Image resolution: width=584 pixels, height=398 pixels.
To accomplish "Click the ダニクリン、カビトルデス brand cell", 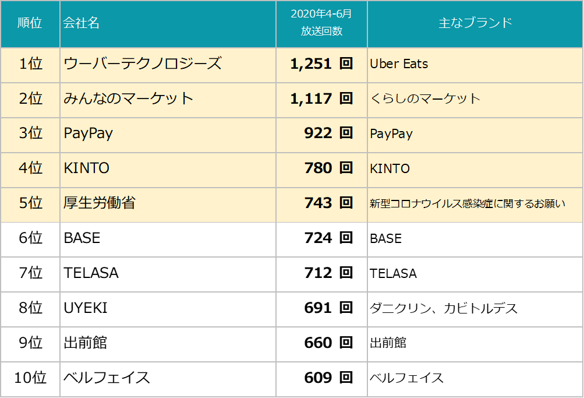I will click(444, 308).
